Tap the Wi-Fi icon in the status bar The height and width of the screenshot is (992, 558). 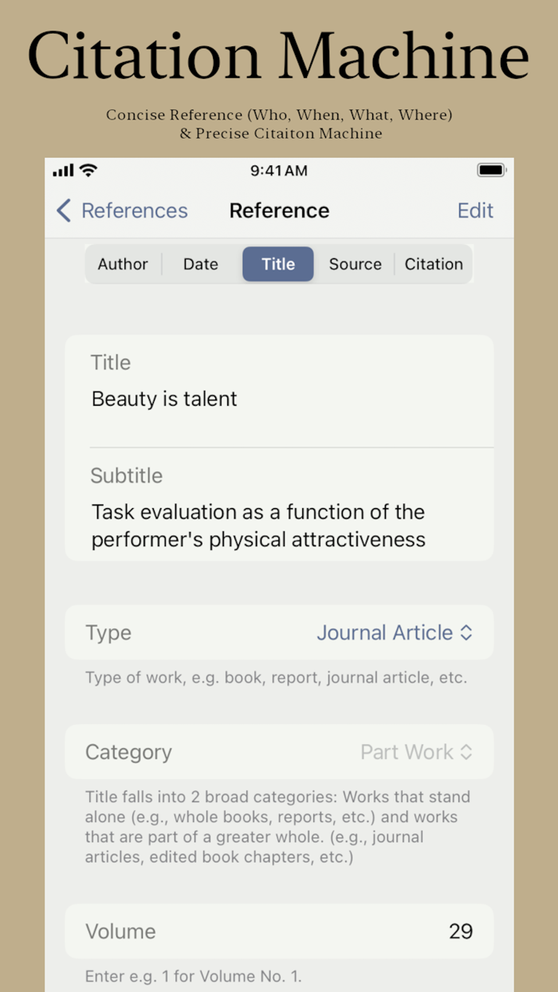[x=88, y=170]
